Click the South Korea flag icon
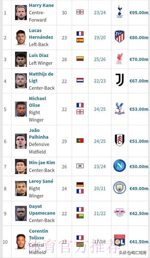 click(x=80, y=166)
